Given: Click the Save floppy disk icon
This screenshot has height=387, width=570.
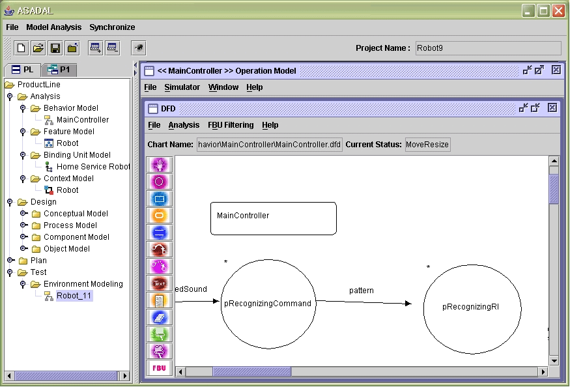Looking at the screenshot, I should pos(55,48).
